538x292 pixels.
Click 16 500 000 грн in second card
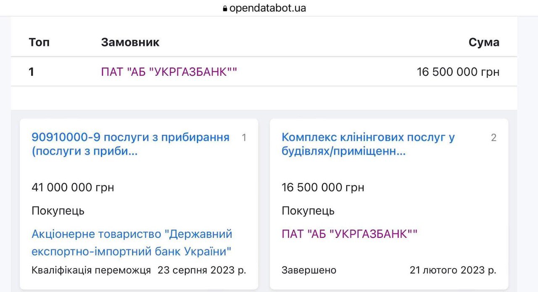click(323, 187)
